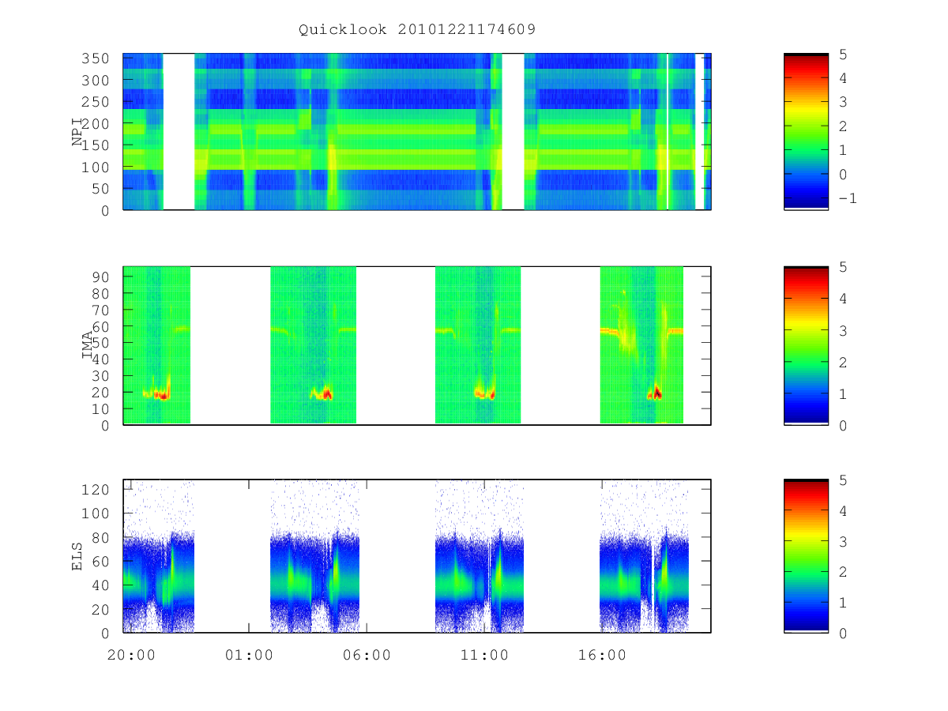Click the IMA spectrogram panel

tap(417, 345)
